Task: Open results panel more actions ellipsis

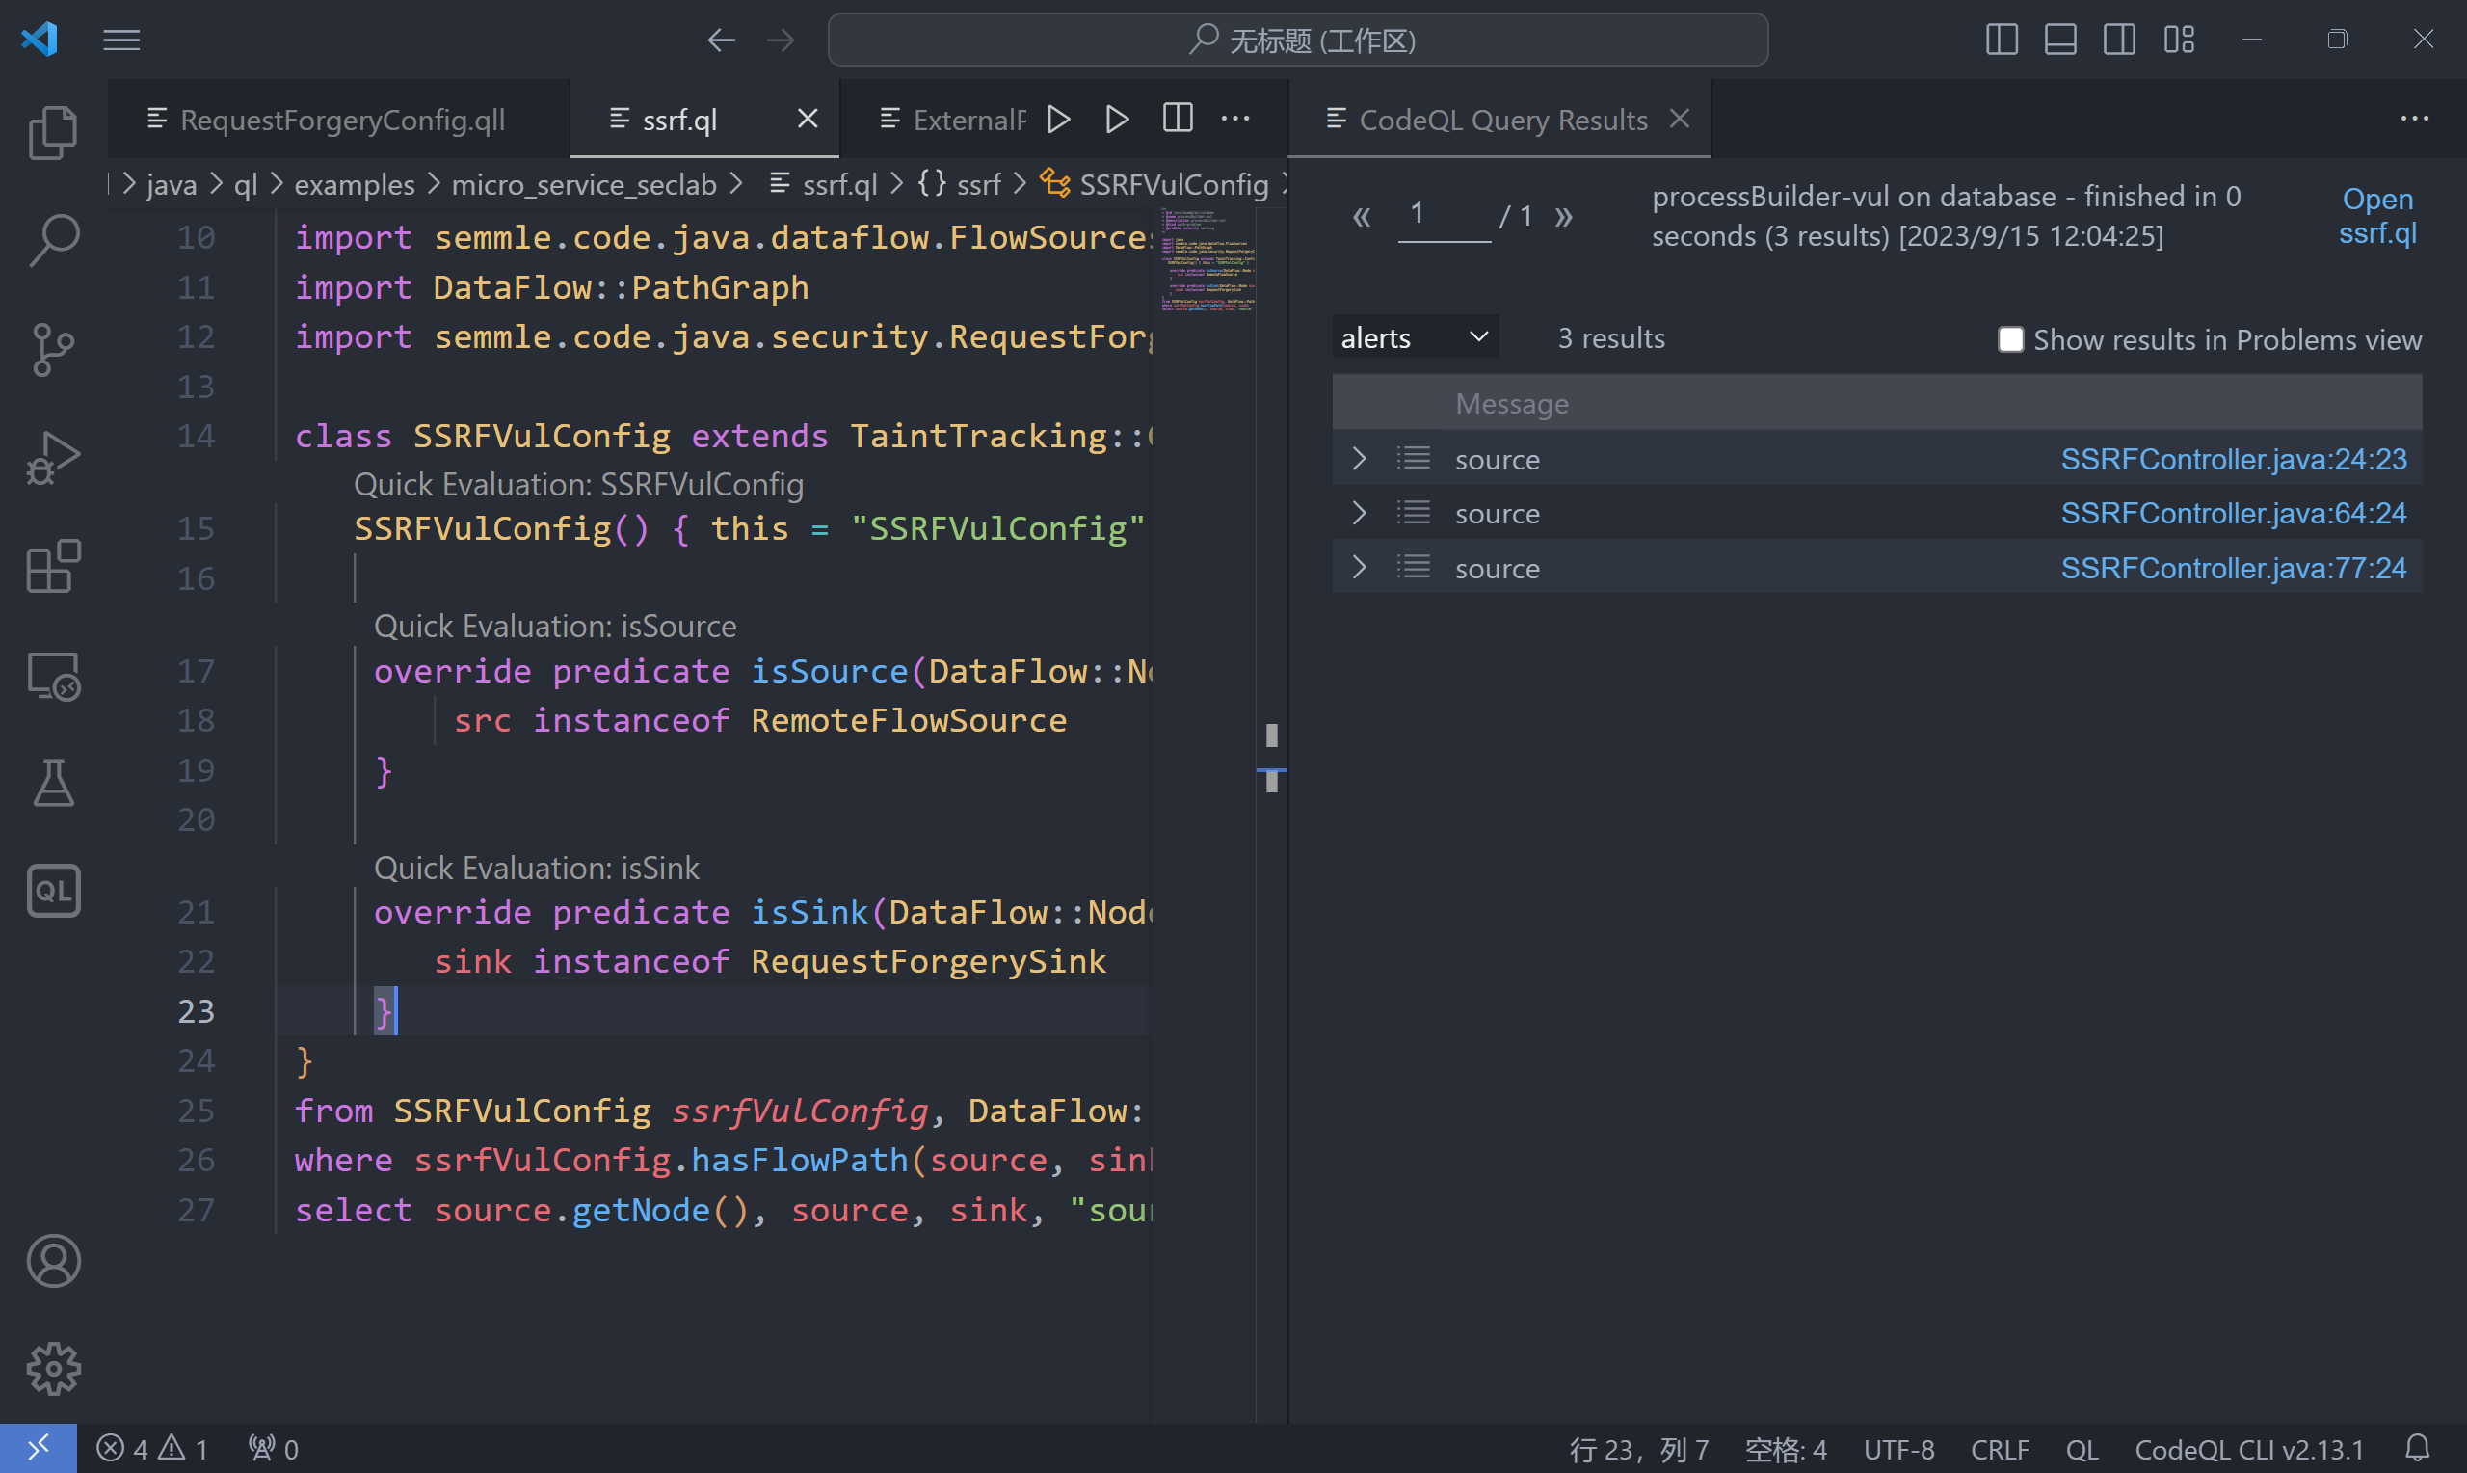Action: pos(2414,119)
